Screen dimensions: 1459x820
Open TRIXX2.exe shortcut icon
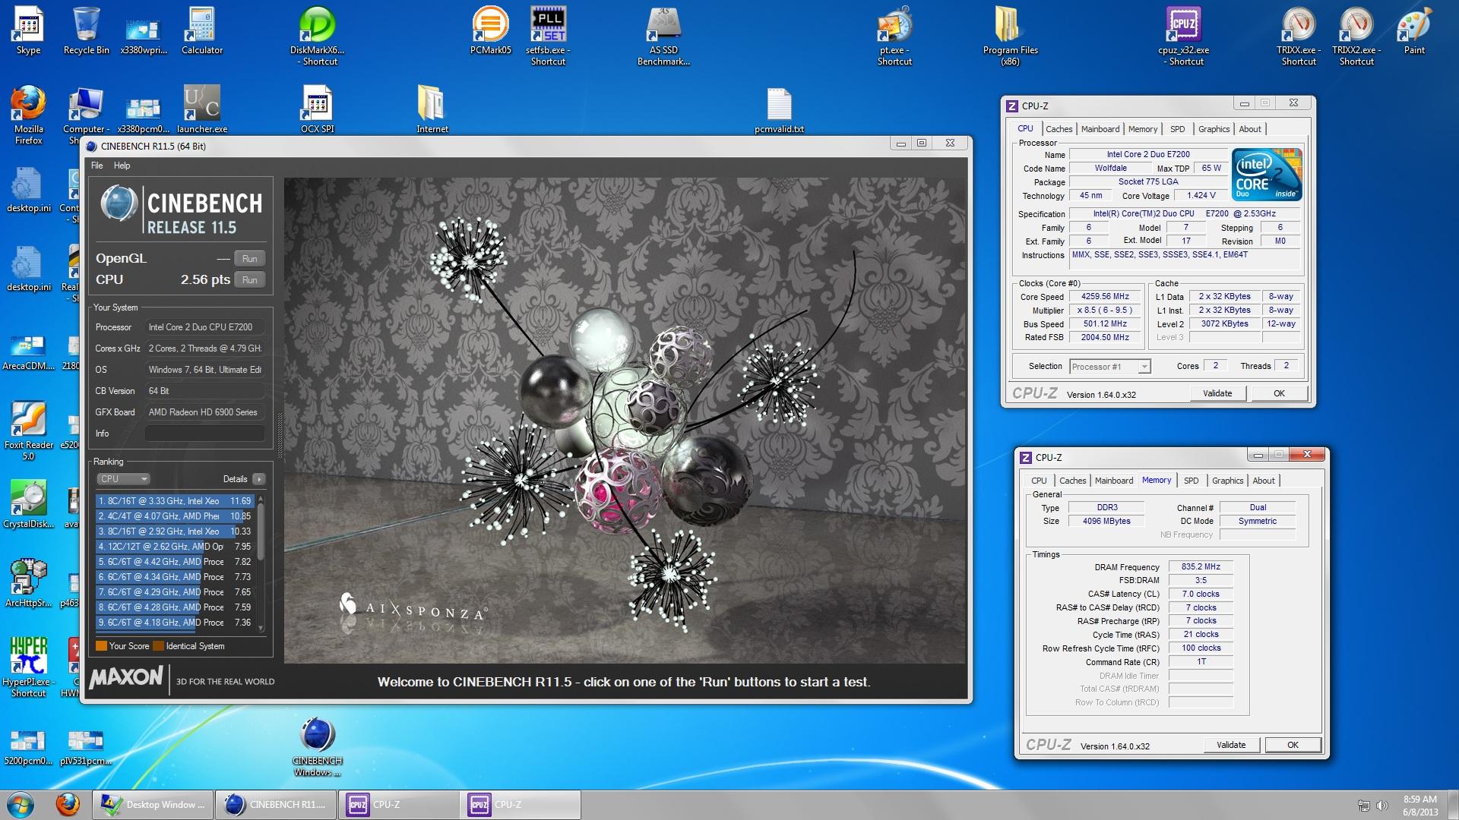(x=1356, y=36)
